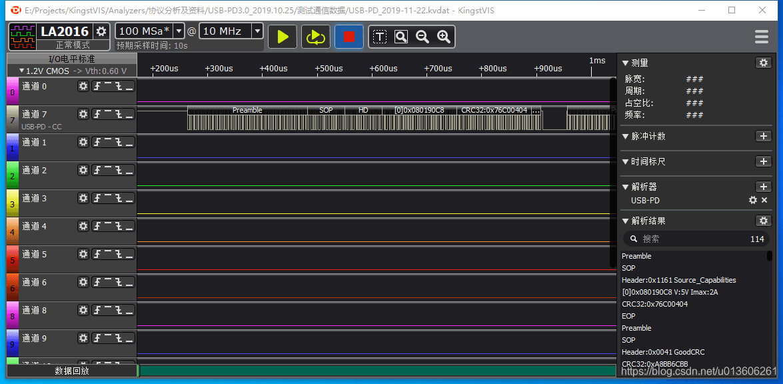Remove the USB-PD analyzer with X
The image size is (783, 384).
tap(764, 200)
